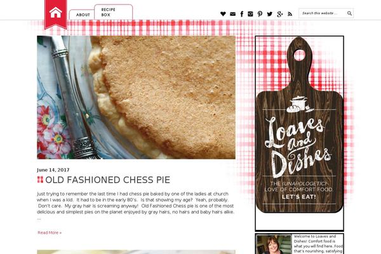The image size is (381, 254).
Task: Click the Read More link
Action: (x=50, y=232)
